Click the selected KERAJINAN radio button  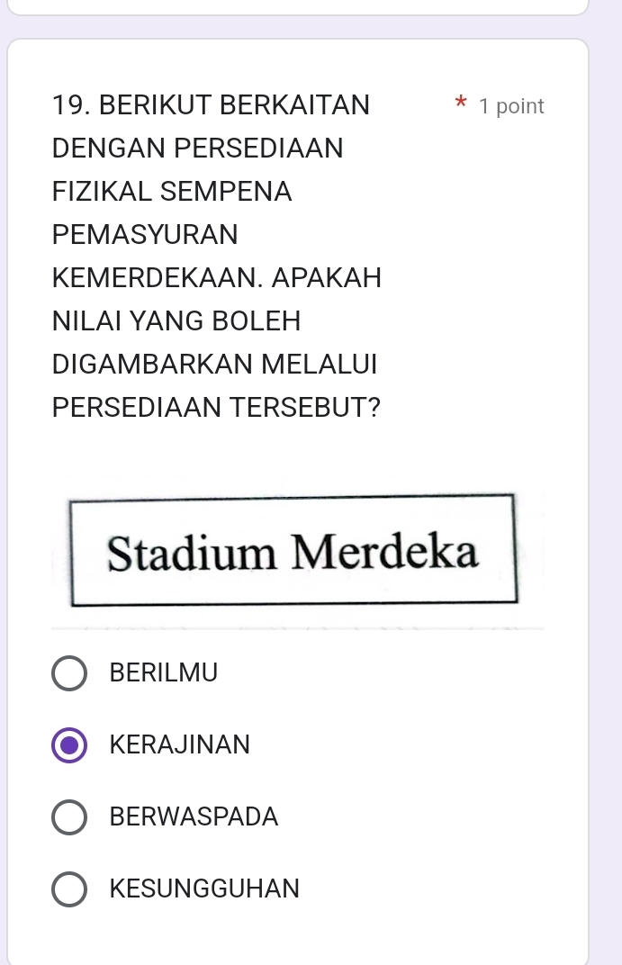click(70, 745)
